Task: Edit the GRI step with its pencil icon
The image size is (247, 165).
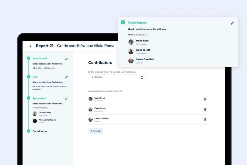Action: click(x=66, y=77)
